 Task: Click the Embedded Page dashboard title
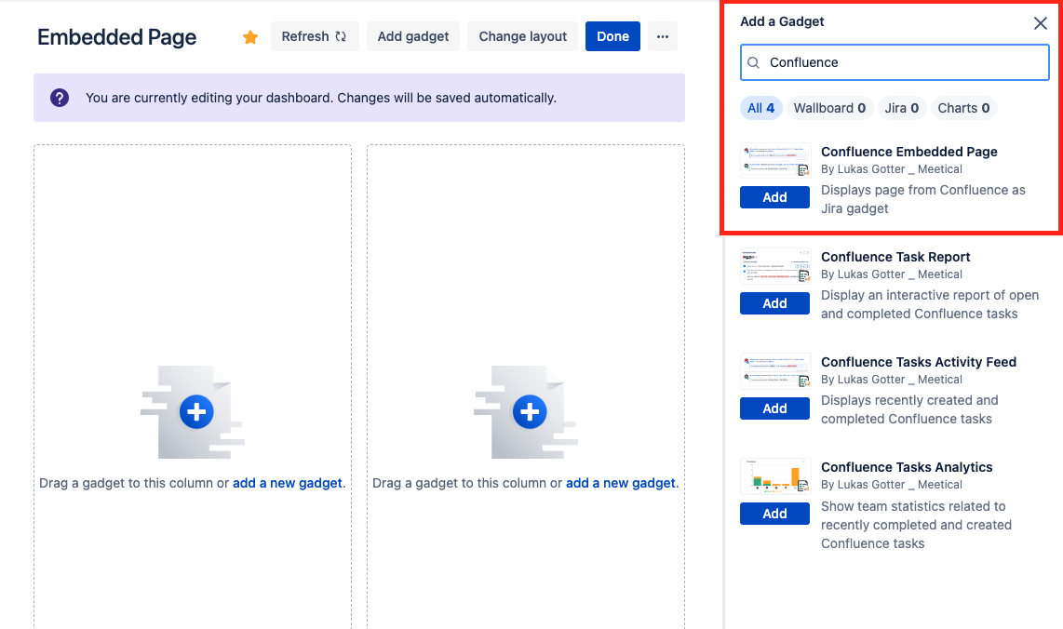[116, 37]
